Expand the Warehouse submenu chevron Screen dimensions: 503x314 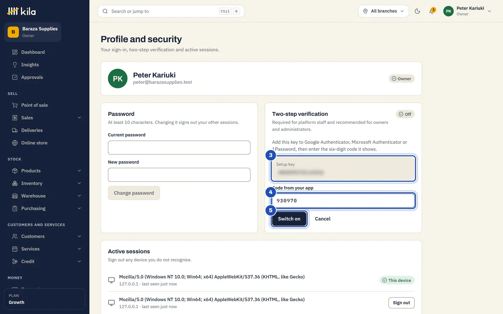coord(79,196)
